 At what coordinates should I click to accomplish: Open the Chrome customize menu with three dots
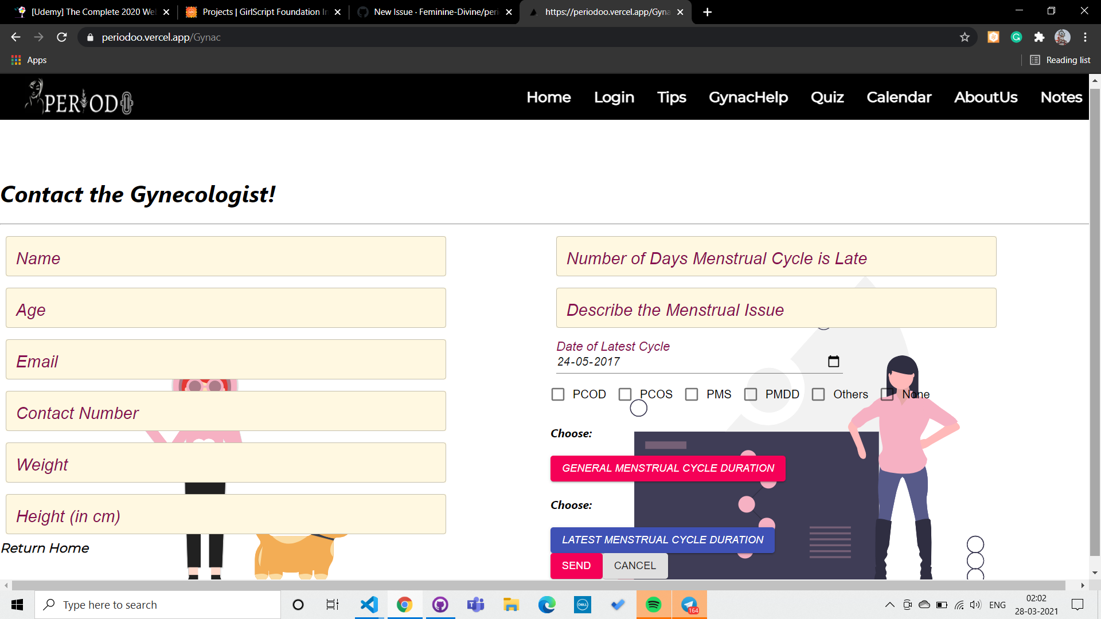click(1085, 37)
